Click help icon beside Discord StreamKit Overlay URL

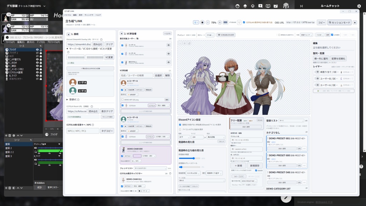(x=101, y=39)
